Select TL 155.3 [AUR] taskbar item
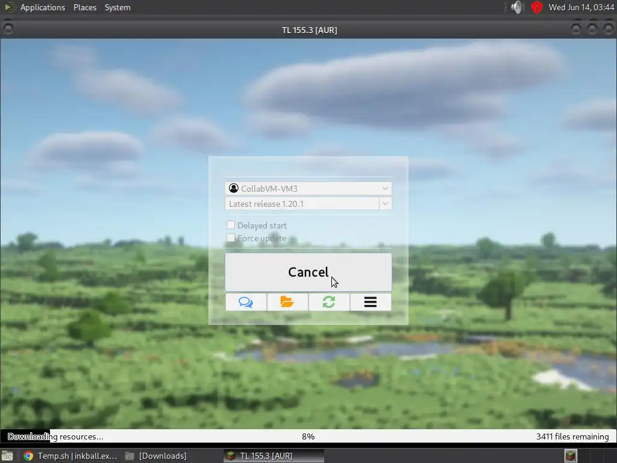The image size is (617, 463). [274, 456]
